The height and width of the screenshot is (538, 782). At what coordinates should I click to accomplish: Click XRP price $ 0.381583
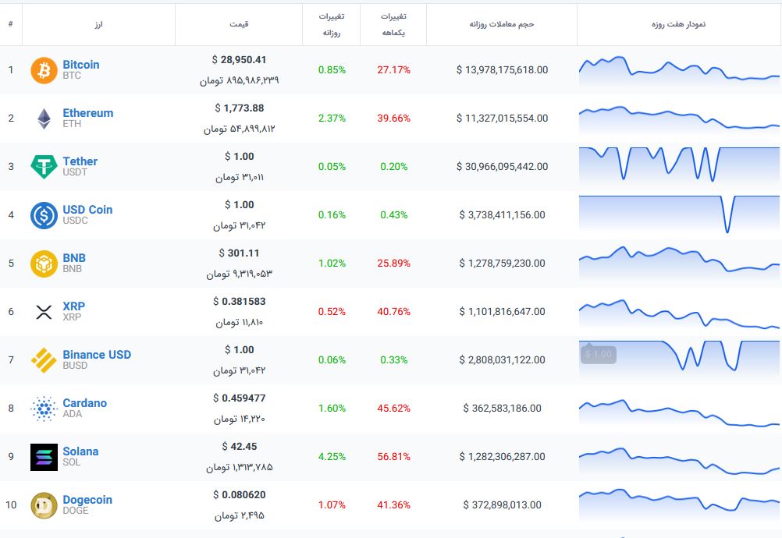point(240,302)
